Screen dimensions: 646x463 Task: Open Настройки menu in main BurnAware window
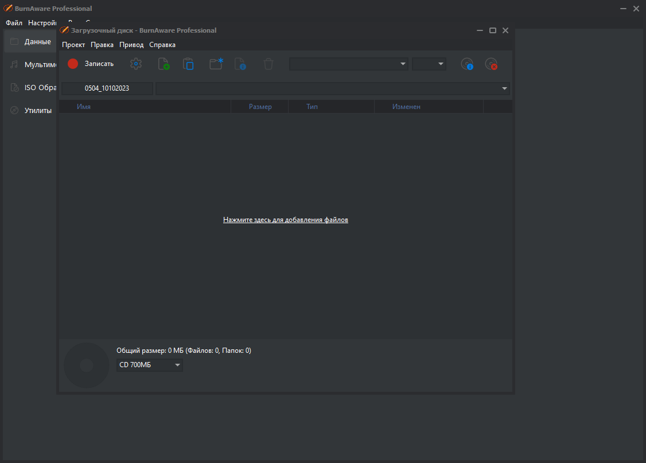(42, 23)
